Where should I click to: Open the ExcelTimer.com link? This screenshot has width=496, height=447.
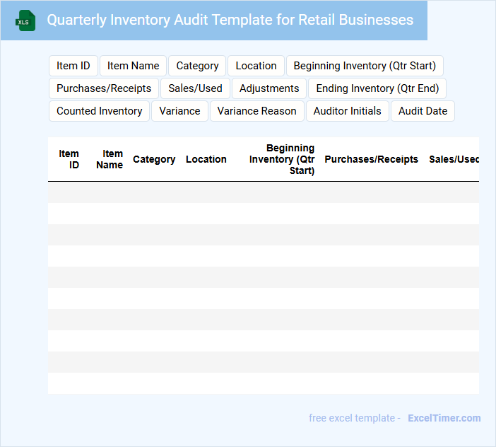pyautogui.click(x=444, y=418)
